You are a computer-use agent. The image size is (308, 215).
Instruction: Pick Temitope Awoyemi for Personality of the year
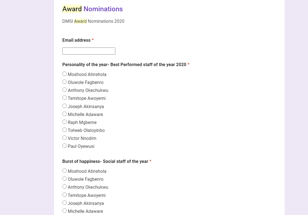(65, 98)
